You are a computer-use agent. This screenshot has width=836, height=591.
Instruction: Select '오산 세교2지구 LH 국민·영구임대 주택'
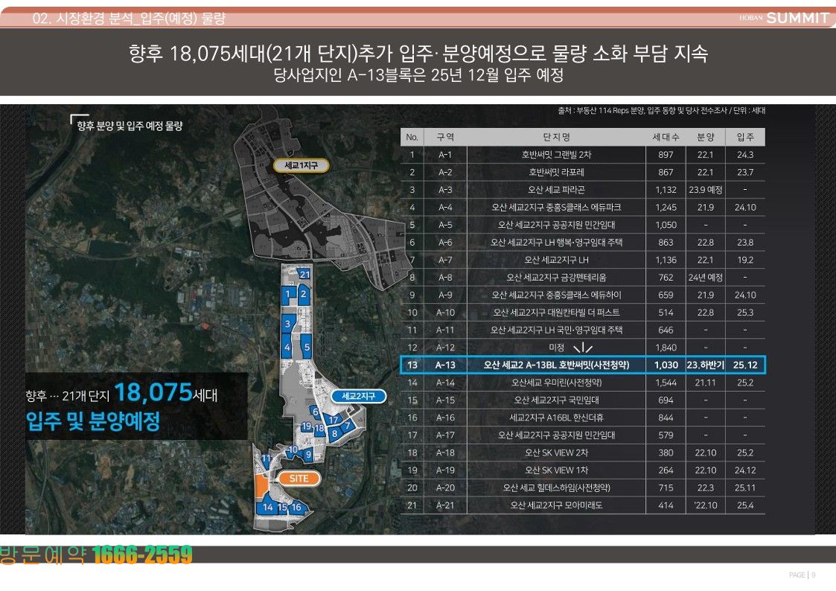click(556, 330)
